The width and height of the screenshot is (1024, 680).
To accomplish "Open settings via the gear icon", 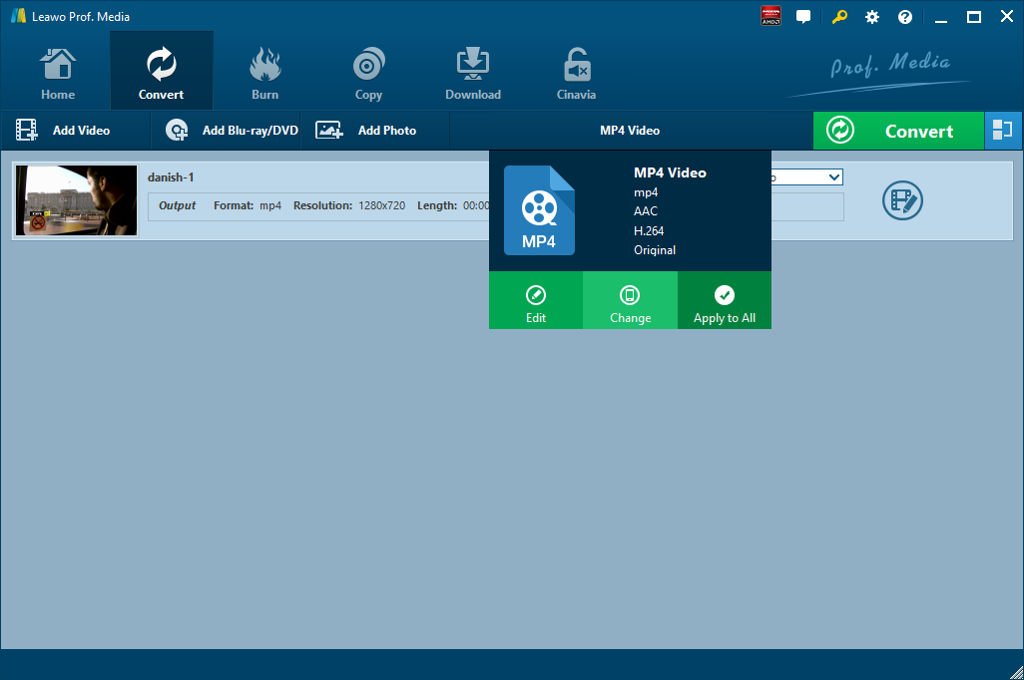I will (872, 17).
